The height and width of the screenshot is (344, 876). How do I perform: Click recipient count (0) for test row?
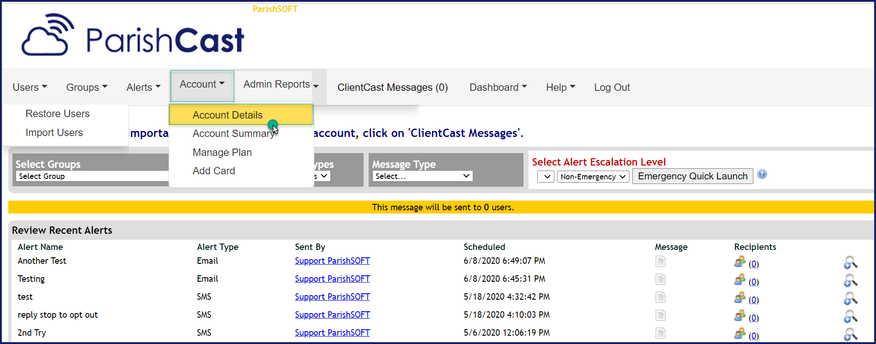tap(753, 300)
